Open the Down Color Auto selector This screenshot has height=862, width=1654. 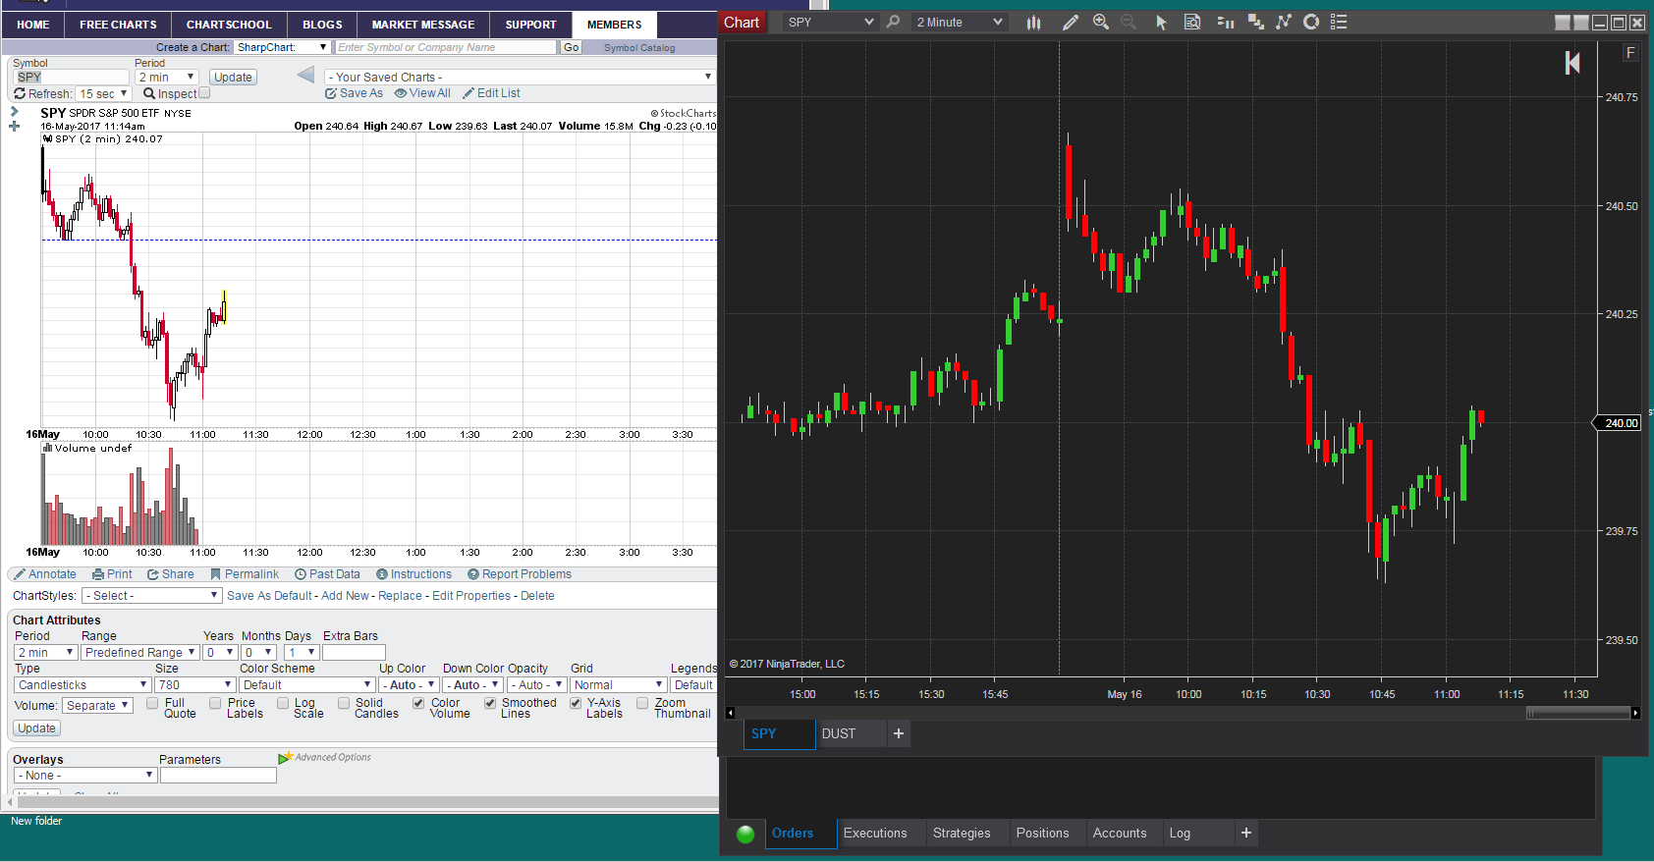472,685
